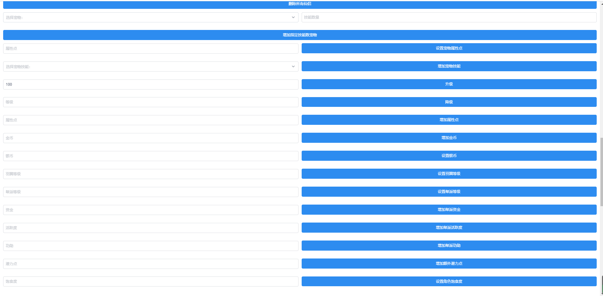Focus the 活跃度 input field
Screen dimensions: 603x296
pyautogui.click(x=151, y=228)
